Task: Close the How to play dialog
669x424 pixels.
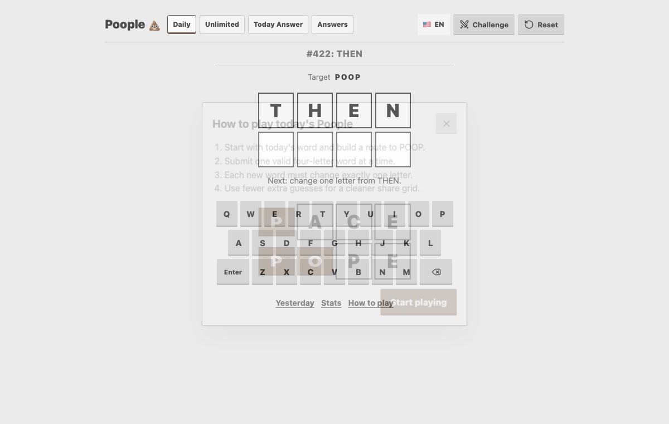Action: pos(446,123)
